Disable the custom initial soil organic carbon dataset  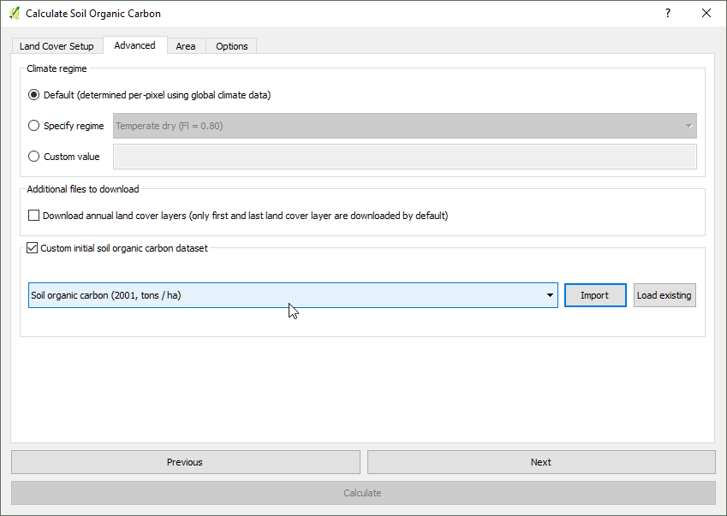tap(32, 247)
